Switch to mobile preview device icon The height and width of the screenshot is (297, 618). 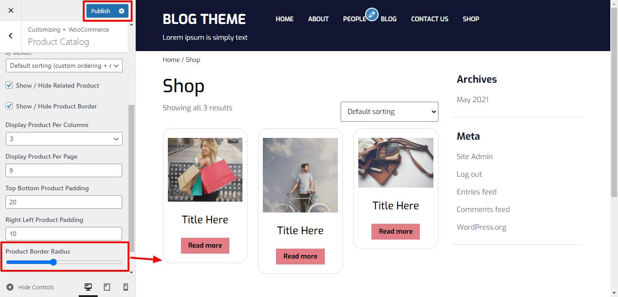[126, 287]
